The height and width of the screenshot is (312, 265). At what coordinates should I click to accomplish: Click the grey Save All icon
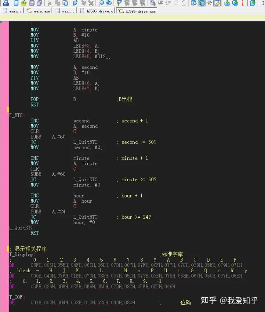(39, 3)
